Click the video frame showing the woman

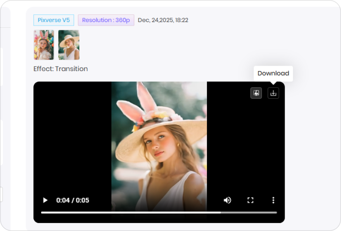click(x=159, y=144)
